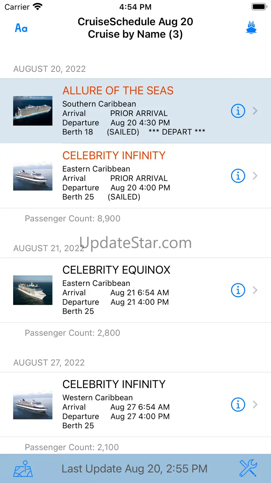The image size is (271, 483).
Task: Tap the Eastern Caribbean Celebrity Infinity photo
Action: (x=33, y=176)
